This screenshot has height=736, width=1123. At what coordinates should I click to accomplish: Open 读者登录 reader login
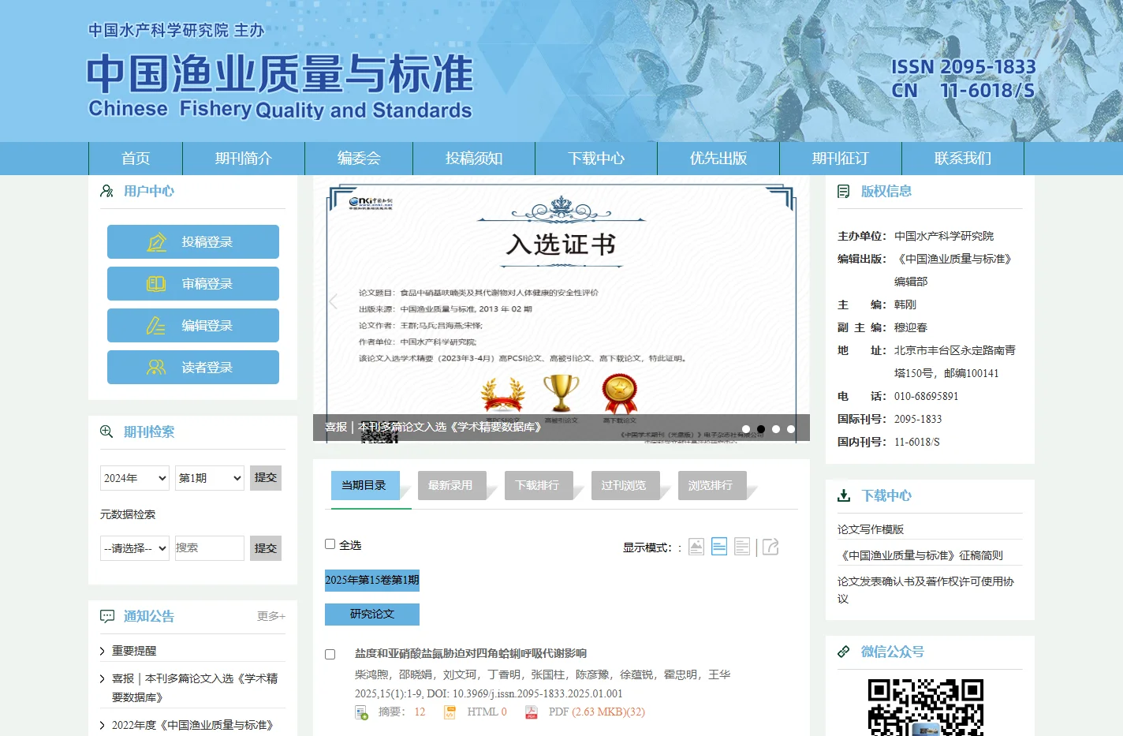coord(193,367)
